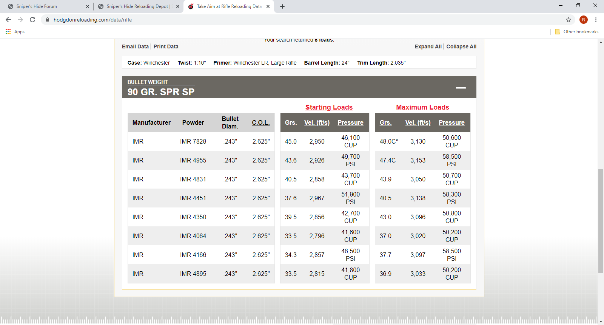The height and width of the screenshot is (325, 604).
Task: Click the Trim Length 2.035" text
Action: pos(381,63)
